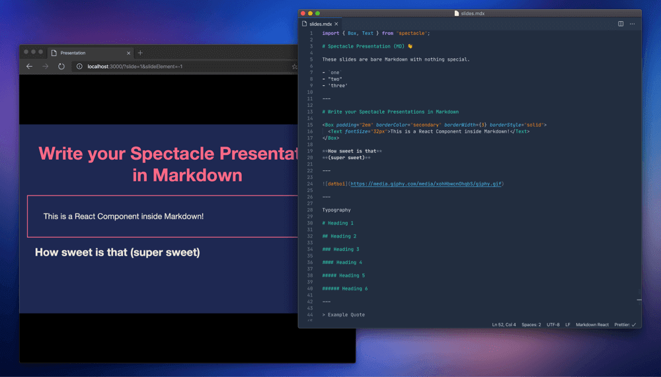Click 'Typography' line in editor
Viewport: 661px width, 377px height.
point(336,210)
